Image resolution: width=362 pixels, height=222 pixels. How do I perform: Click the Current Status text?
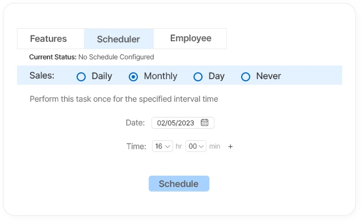[x=91, y=57]
